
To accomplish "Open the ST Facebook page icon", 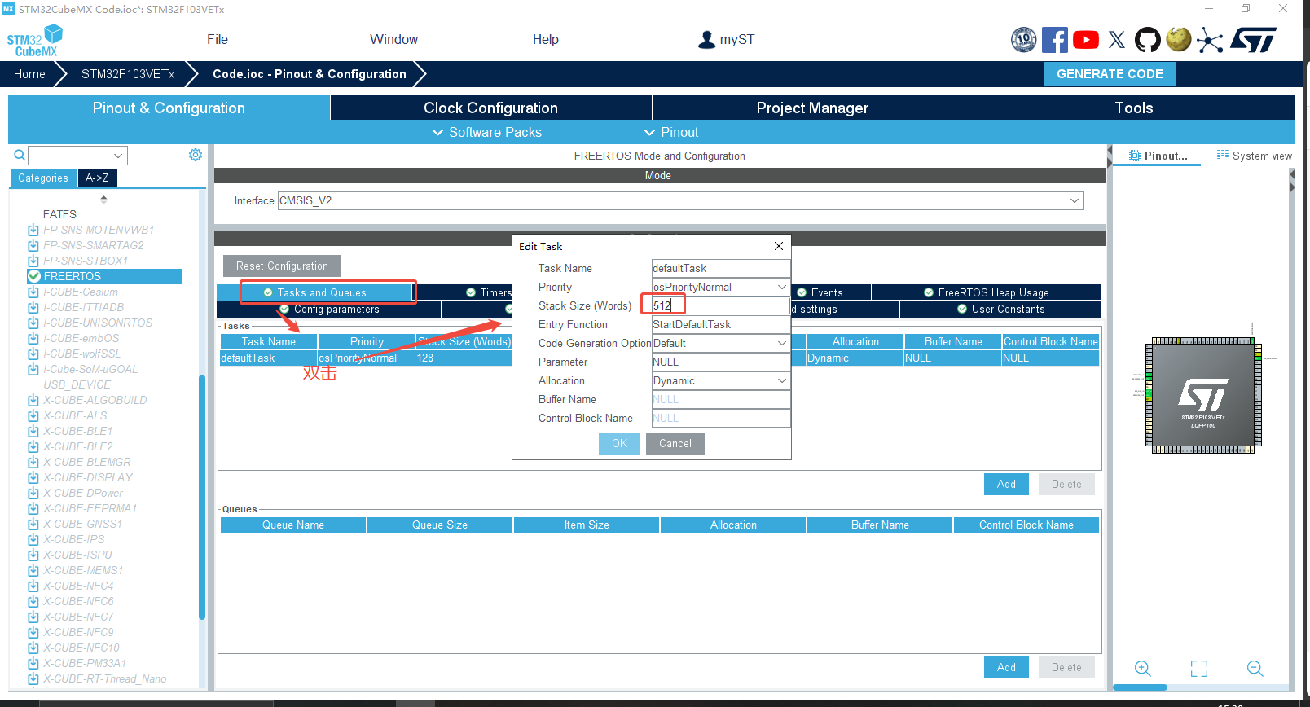I will point(1054,40).
